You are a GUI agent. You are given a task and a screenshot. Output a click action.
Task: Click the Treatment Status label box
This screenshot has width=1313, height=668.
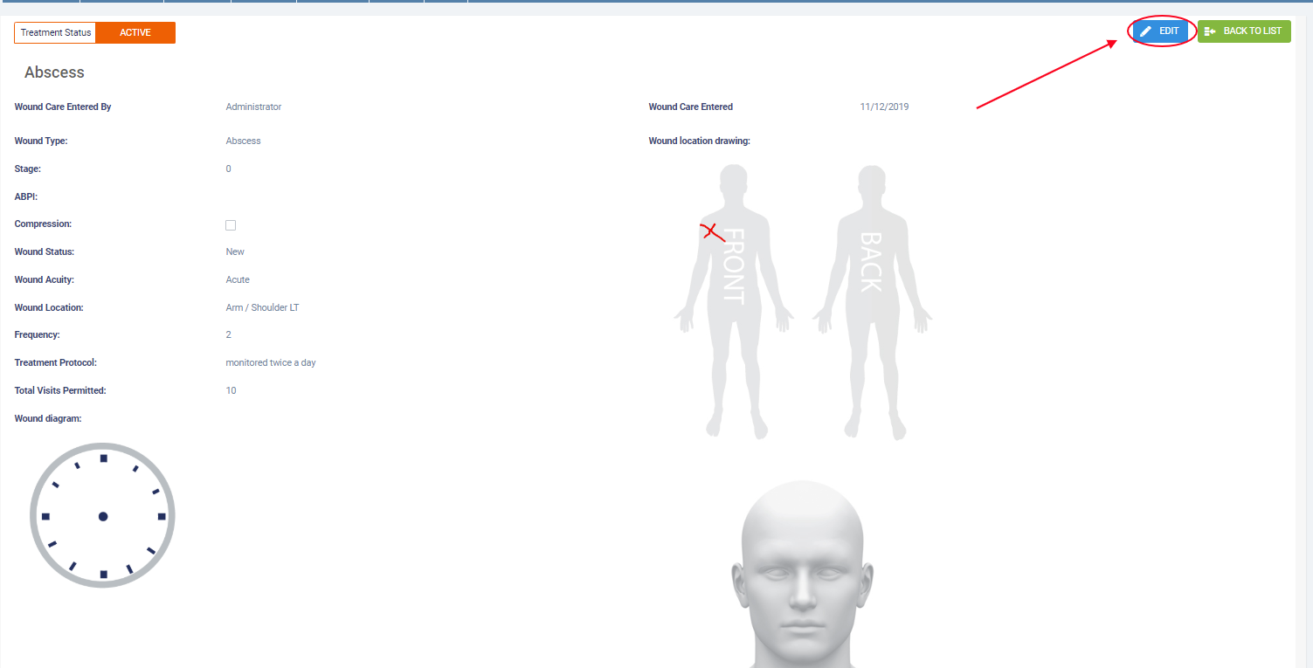point(55,33)
